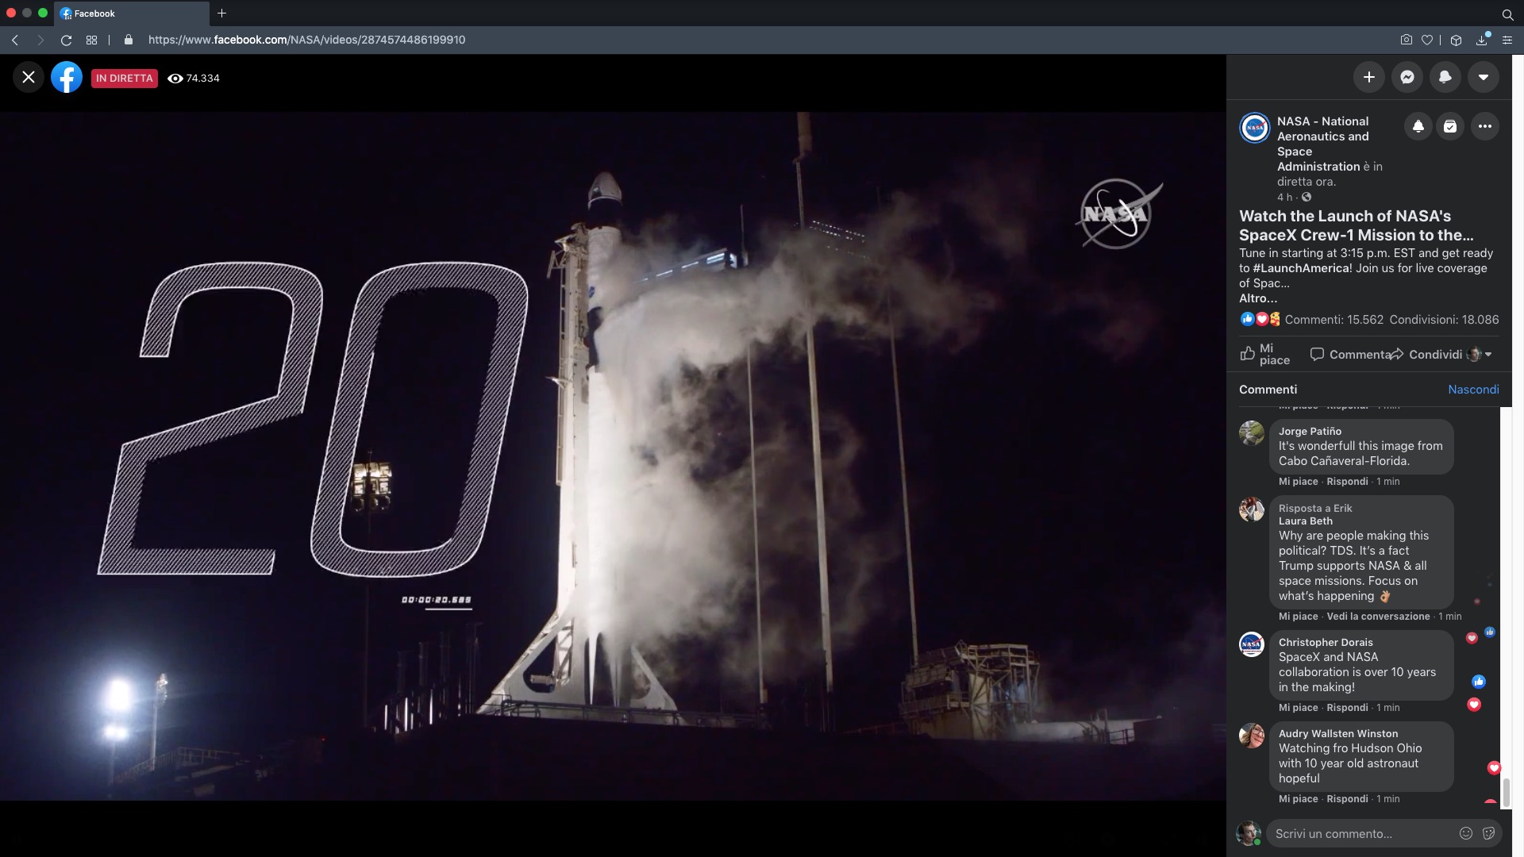This screenshot has width=1524, height=857.
Task: Search tabs with the magnifier icon
Action: (1507, 13)
